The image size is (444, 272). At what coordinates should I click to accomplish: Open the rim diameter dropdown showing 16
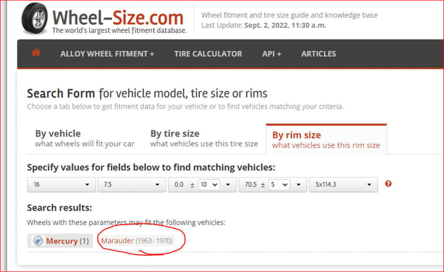point(61,184)
